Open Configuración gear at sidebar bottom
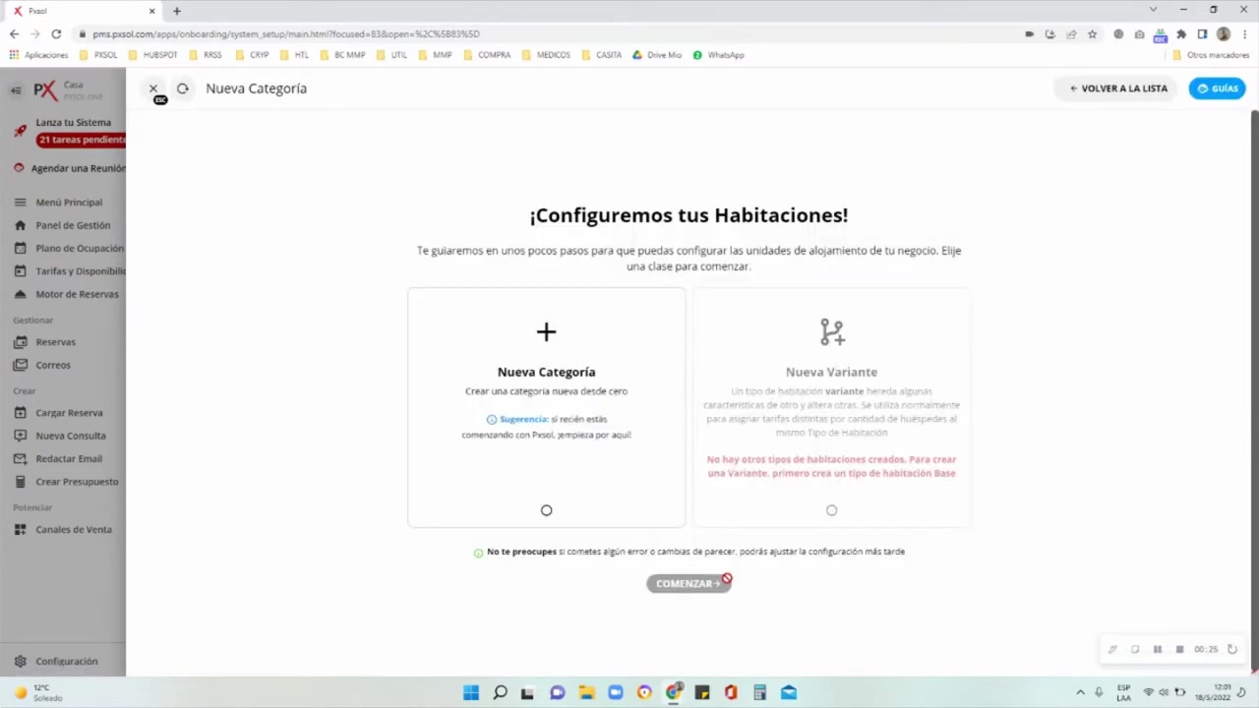 click(x=21, y=661)
